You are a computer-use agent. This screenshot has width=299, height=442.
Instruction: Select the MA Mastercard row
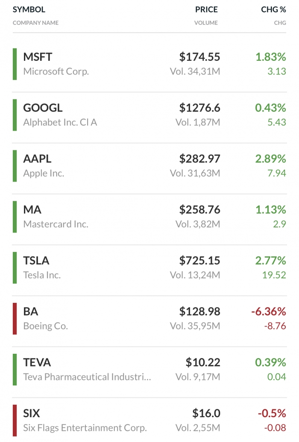(149, 217)
